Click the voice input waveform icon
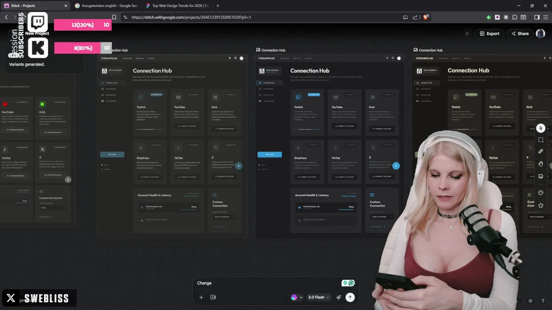The height and width of the screenshot is (310, 552). tap(339, 297)
